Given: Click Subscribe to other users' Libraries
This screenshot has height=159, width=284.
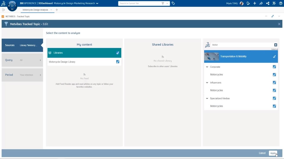Looking at the screenshot, I should point(163,66).
